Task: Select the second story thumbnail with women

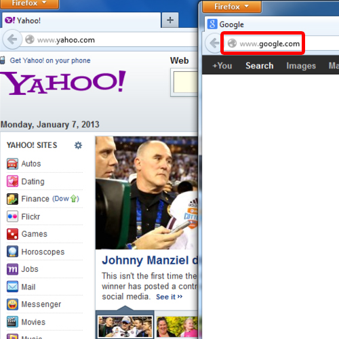Action: [x=177, y=327]
